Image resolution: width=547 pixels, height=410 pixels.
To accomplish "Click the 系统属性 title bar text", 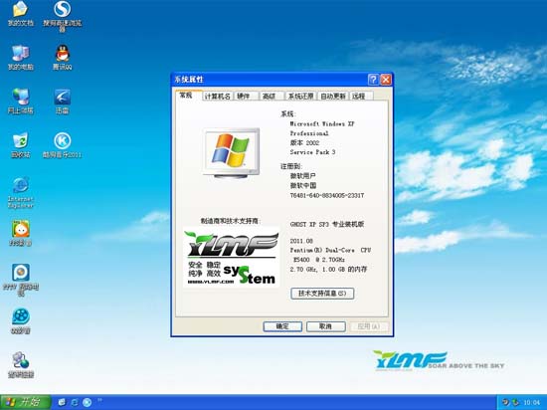I will coord(189,80).
